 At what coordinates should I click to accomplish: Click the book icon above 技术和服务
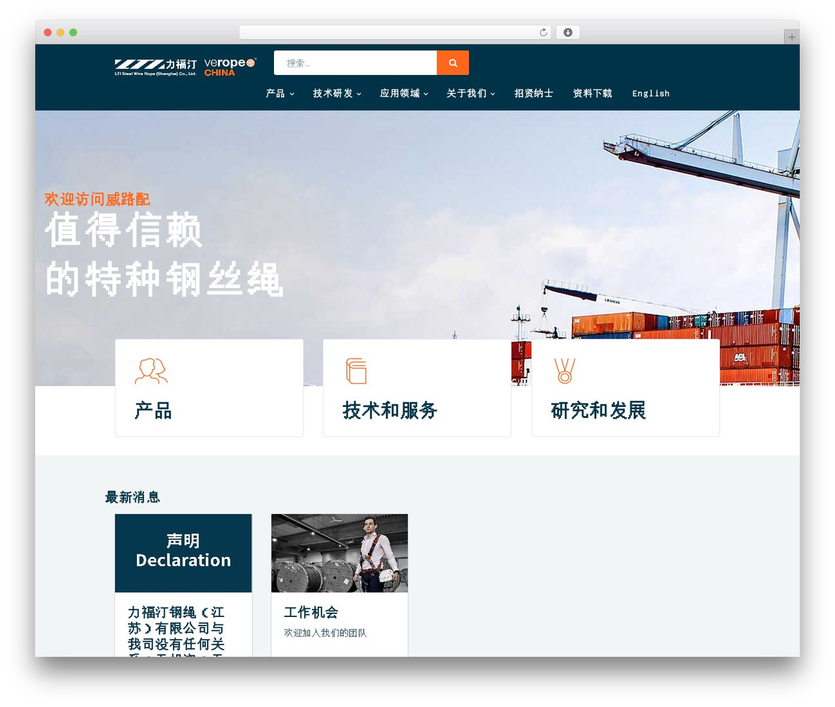pyautogui.click(x=356, y=371)
